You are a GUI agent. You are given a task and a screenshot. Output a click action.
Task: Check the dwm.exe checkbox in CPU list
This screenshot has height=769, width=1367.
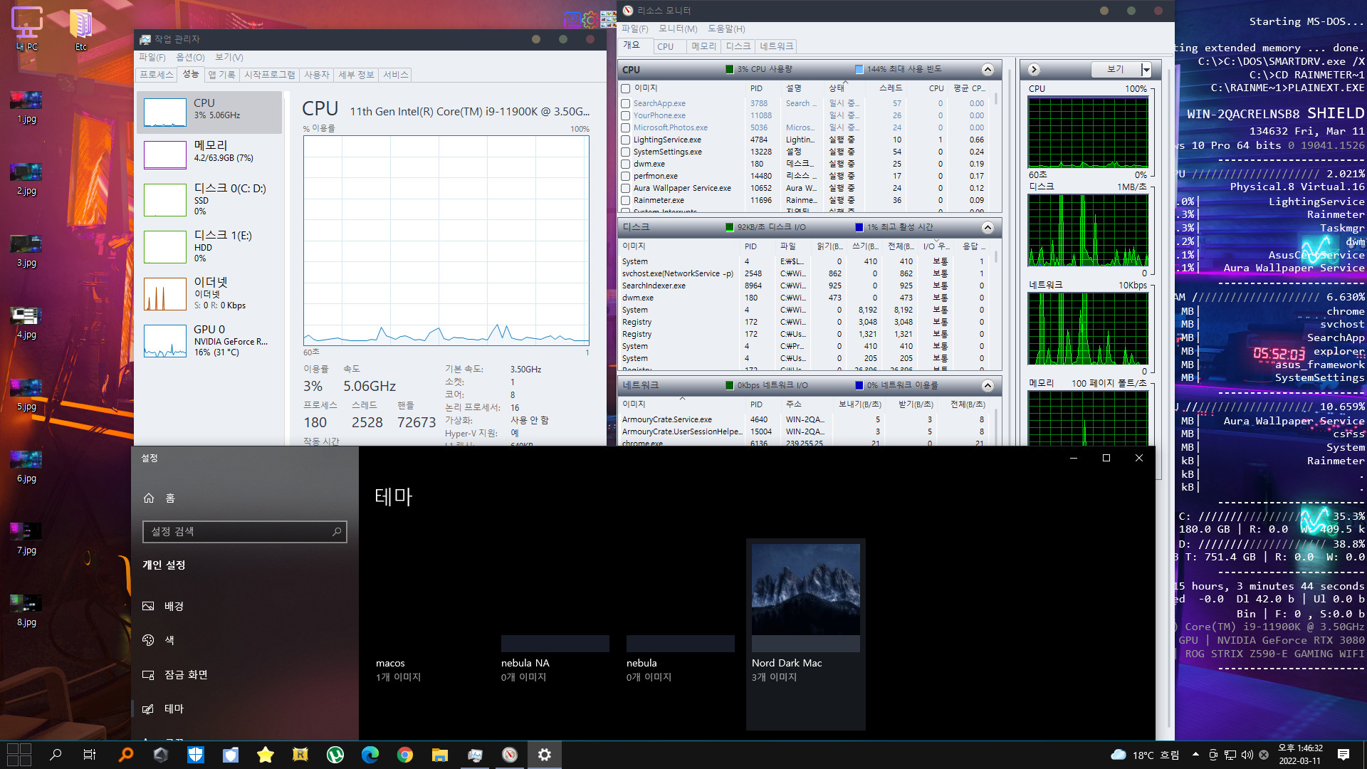625,164
